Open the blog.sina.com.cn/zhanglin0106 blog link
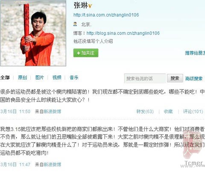This screenshot has width=205, height=172. (123, 33)
